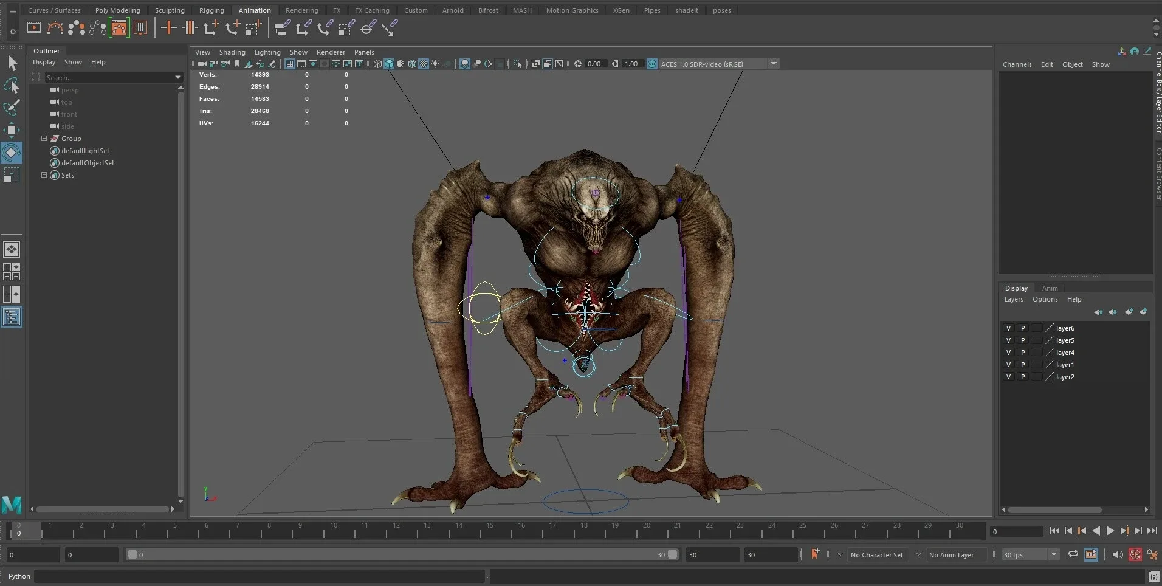Viewport: 1162px width, 586px height.
Task: Choose the Move tool in the toolbox
Action: click(12, 130)
